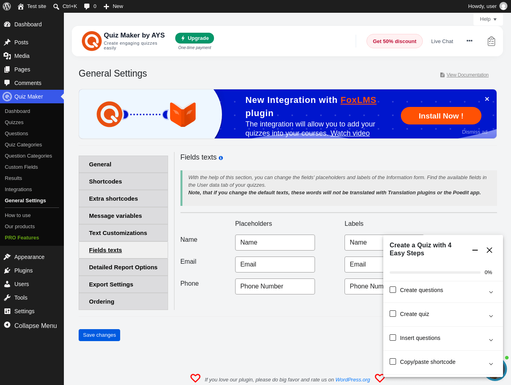This screenshot has height=385, width=511.
Task: Tick the Copy/paste shortcode checkbox
Action: pos(393,361)
